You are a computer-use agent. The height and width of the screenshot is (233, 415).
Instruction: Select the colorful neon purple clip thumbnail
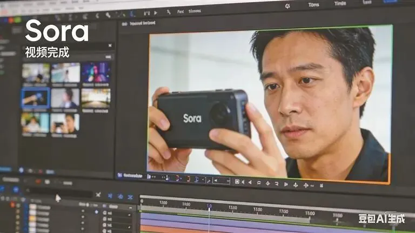96,72
